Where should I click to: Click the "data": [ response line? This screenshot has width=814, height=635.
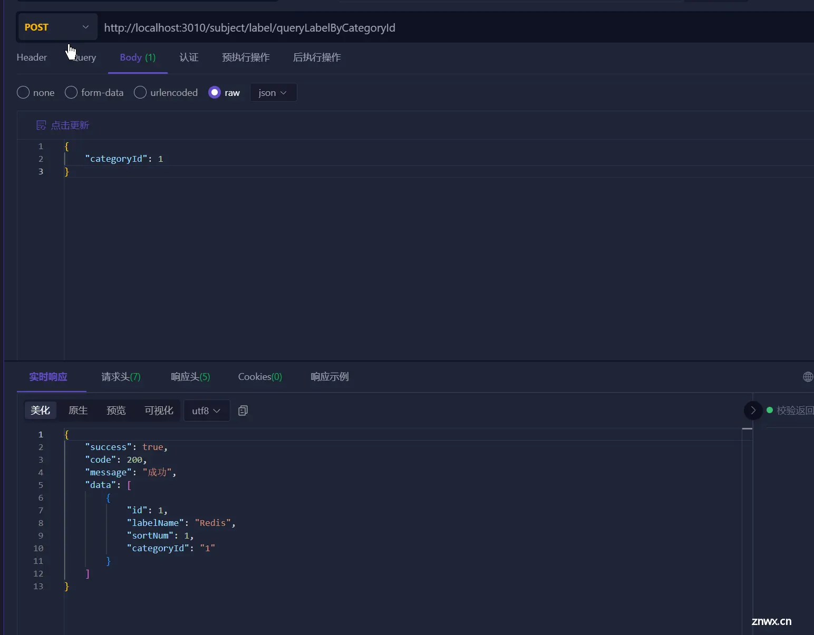coord(108,485)
